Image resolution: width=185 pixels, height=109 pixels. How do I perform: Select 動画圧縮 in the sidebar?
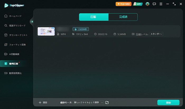(15, 64)
